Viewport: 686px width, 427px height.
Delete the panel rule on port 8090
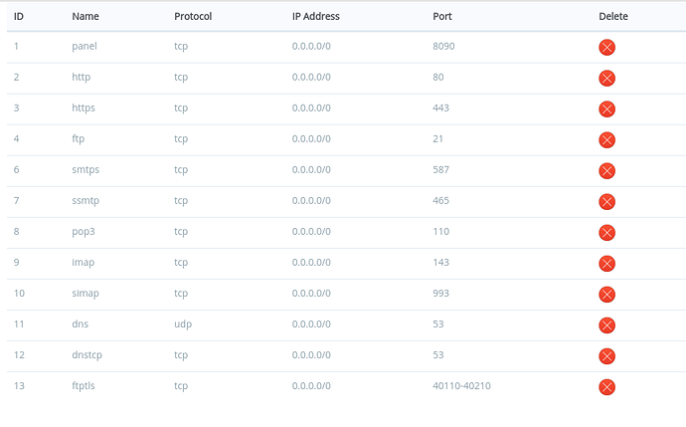point(606,48)
